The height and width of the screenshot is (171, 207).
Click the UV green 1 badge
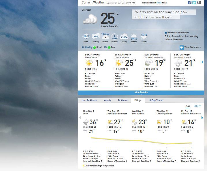(109, 47)
